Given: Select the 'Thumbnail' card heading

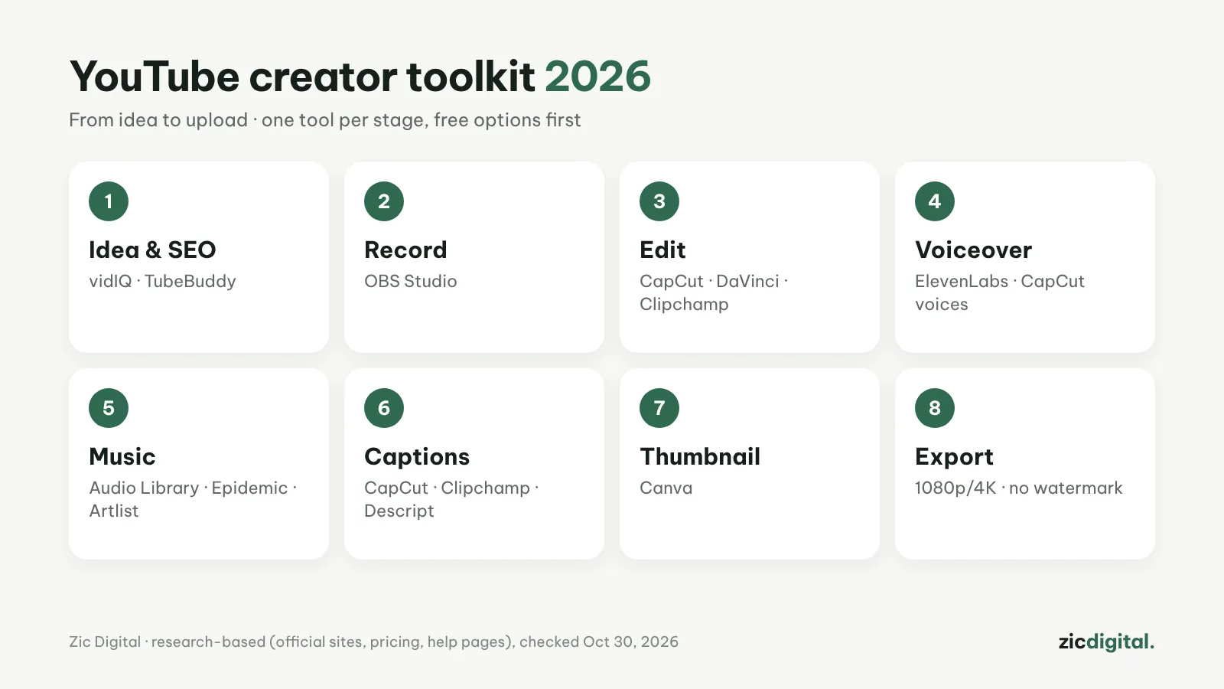Looking at the screenshot, I should coord(700,456).
